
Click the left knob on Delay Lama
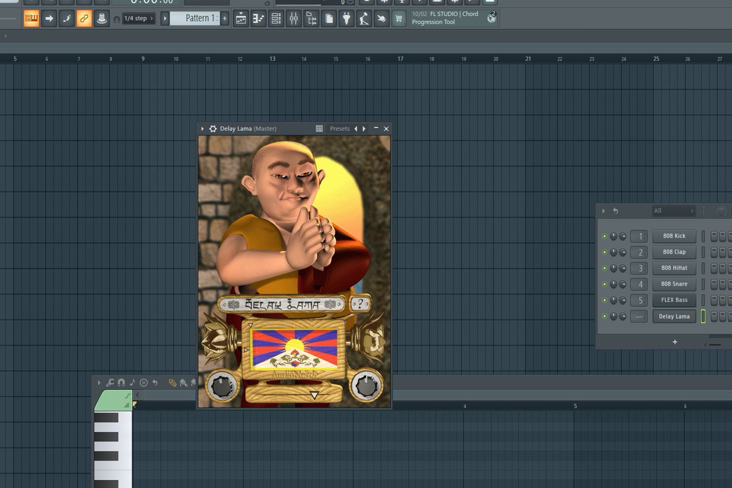click(x=221, y=386)
